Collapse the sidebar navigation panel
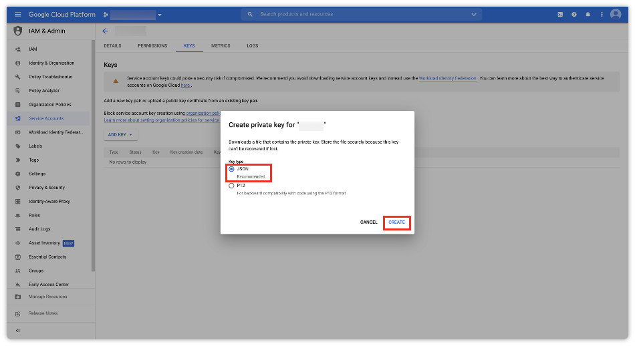635x346 pixels. (18, 331)
